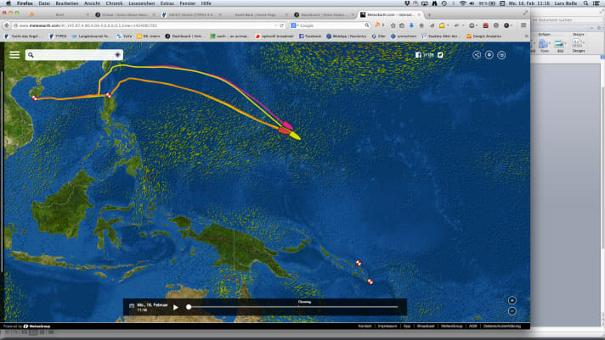Click the Google Analytics bookmark

484,36
